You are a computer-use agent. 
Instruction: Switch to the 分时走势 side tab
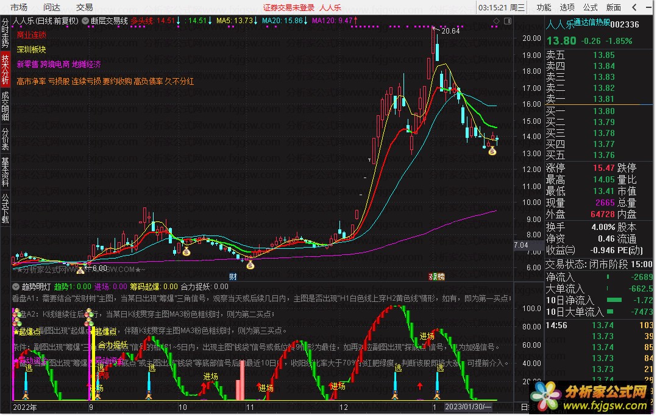point(5,33)
